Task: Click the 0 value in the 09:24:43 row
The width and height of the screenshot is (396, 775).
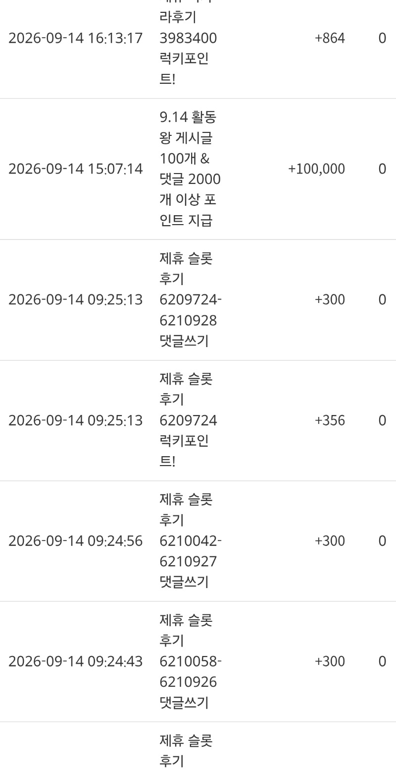Action: click(382, 661)
